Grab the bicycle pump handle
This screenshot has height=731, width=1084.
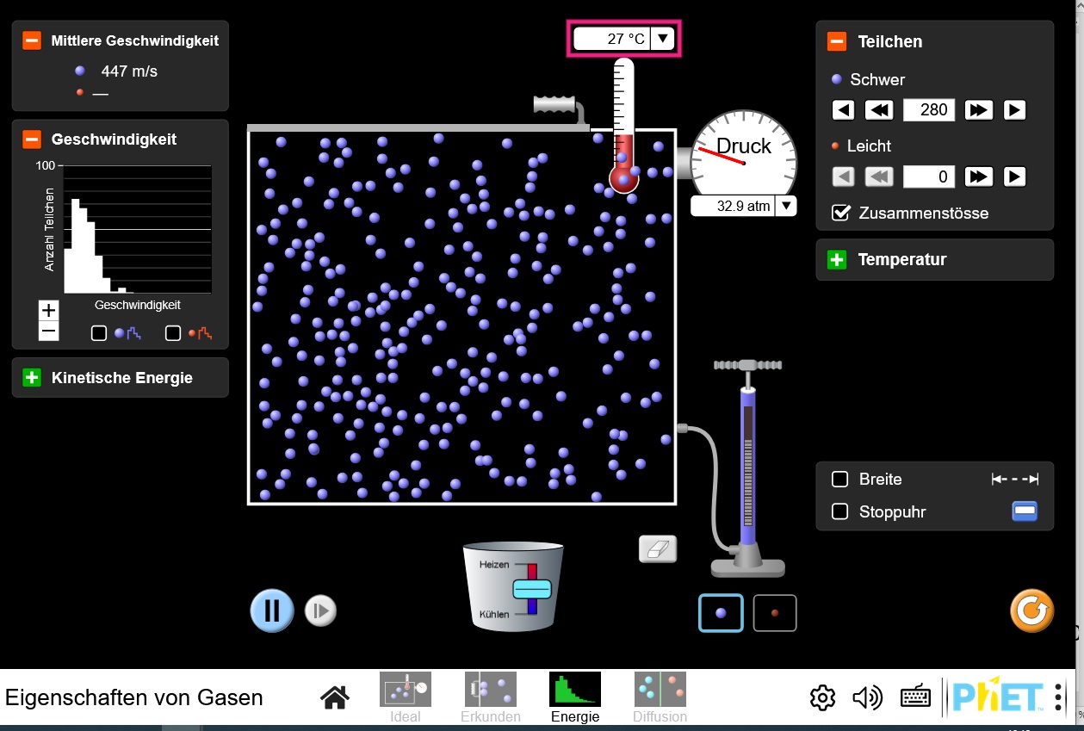748,365
